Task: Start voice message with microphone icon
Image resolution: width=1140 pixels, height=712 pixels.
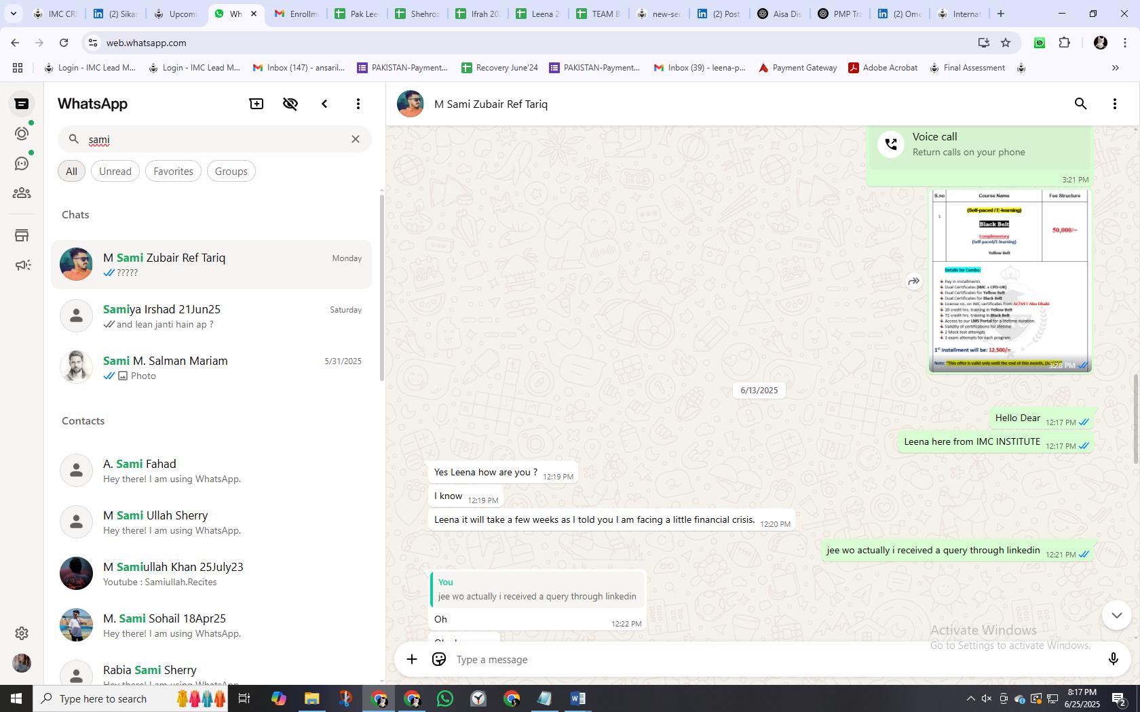Action: [1113, 659]
